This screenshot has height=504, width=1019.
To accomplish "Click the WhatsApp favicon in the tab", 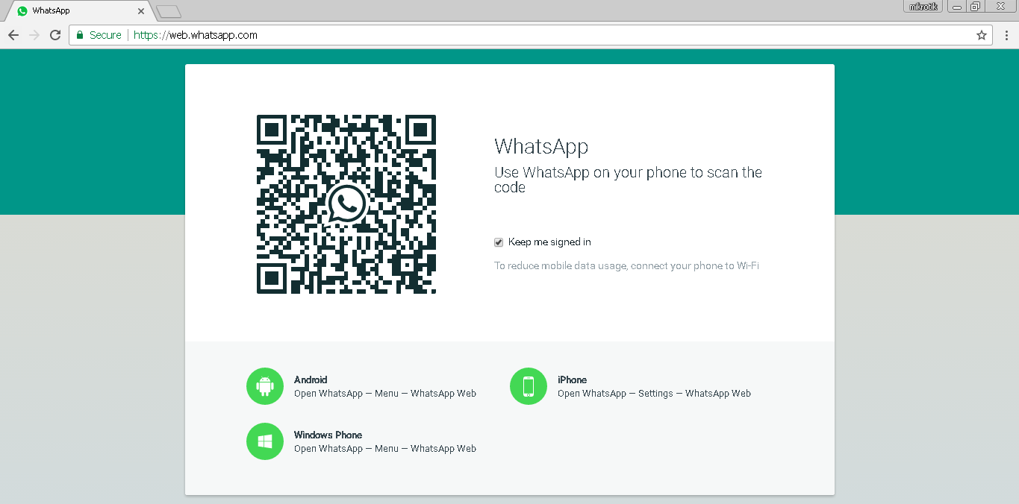I will pyautogui.click(x=22, y=11).
